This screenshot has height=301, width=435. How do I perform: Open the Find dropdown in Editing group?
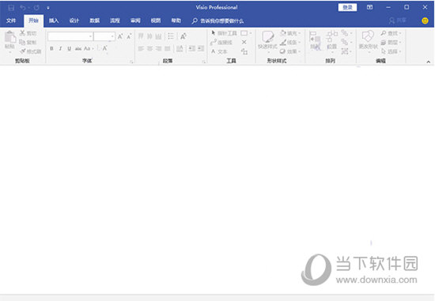[x=391, y=33]
